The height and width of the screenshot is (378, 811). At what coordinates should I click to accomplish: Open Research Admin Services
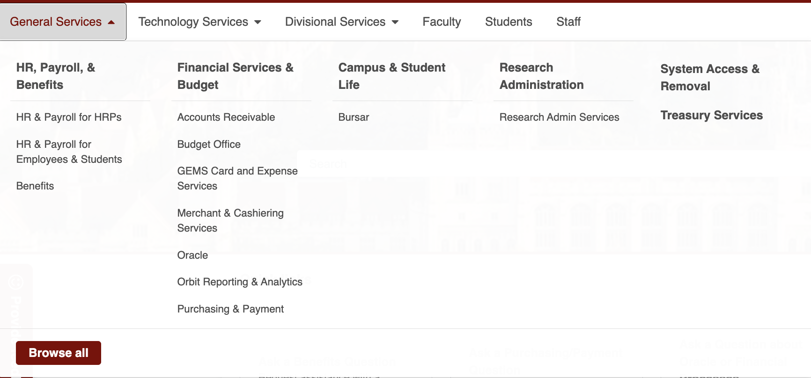tap(559, 117)
